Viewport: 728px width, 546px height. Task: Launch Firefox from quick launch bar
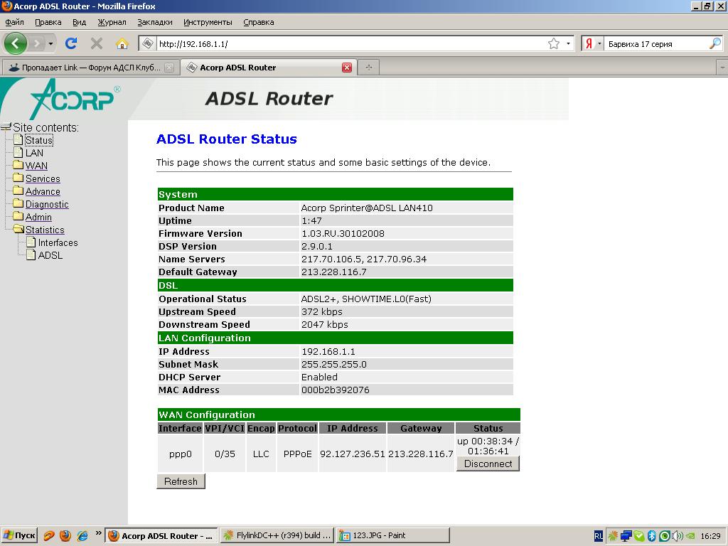click(x=65, y=536)
